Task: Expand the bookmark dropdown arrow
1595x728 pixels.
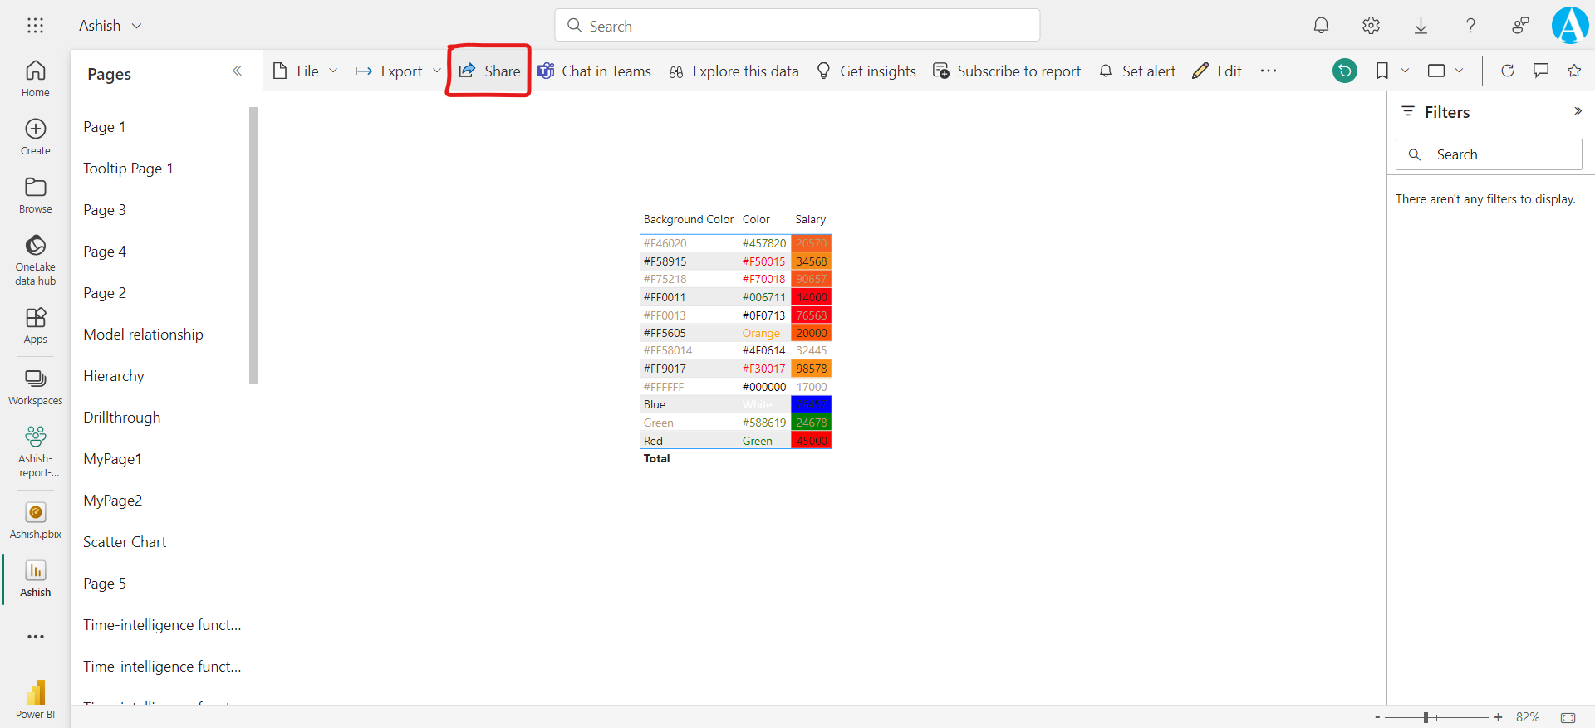Action: click(1405, 71)
